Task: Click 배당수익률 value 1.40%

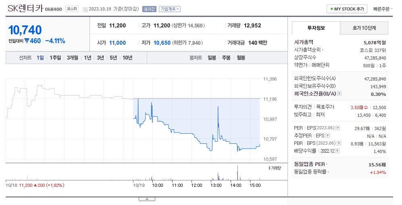Action: click(x=380, y=151)
